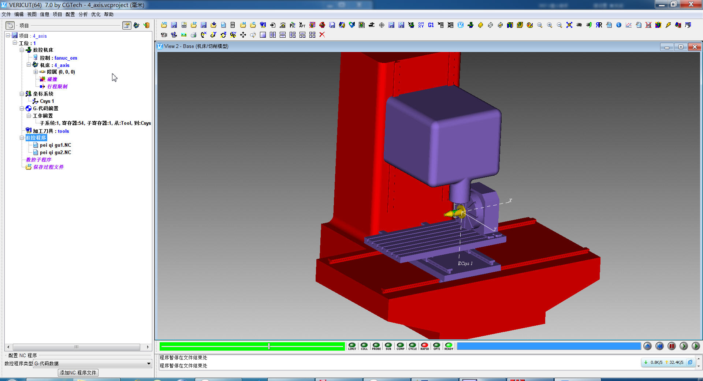The height and width of the screenshot is (381, 703).
Task: Click the 保存过程文件 tree item
Action: pos(48,167)
